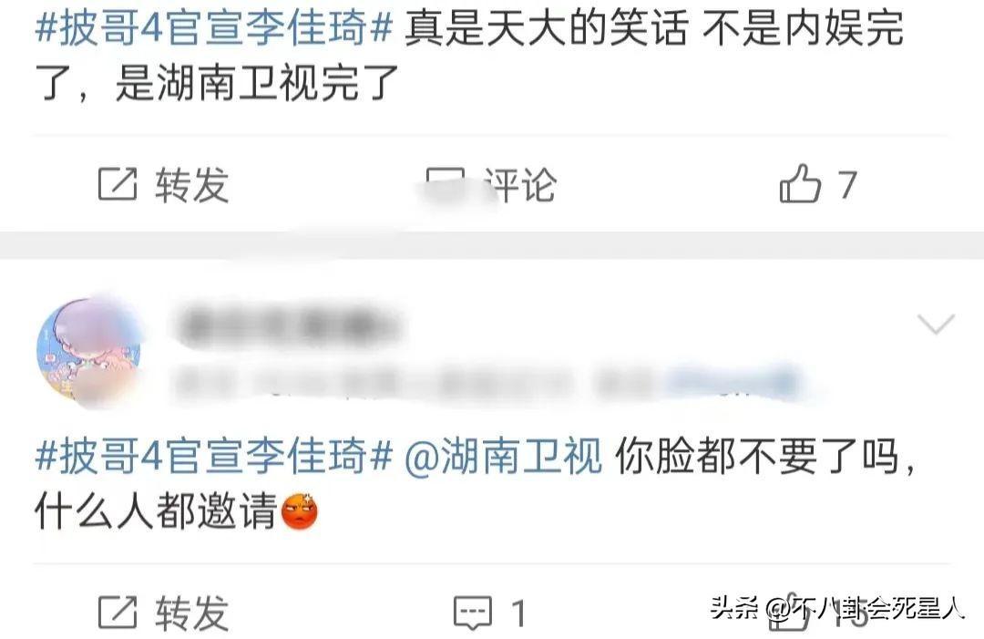Screen dimensions: 984x639
Task: Like the second post with thumbs-up icon
Action: tap(788, 612)
